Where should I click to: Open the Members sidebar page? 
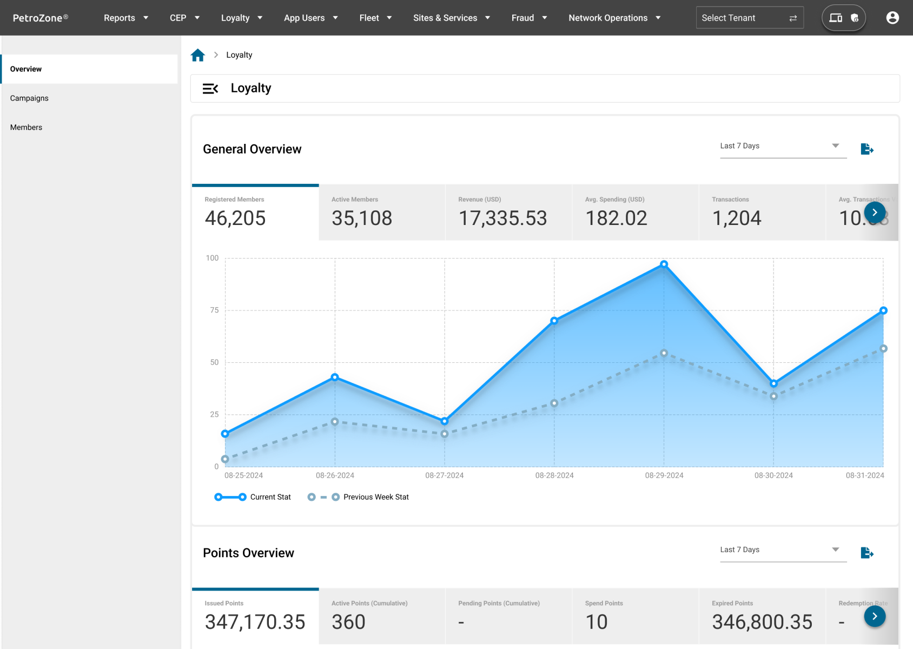coord(26,128)
